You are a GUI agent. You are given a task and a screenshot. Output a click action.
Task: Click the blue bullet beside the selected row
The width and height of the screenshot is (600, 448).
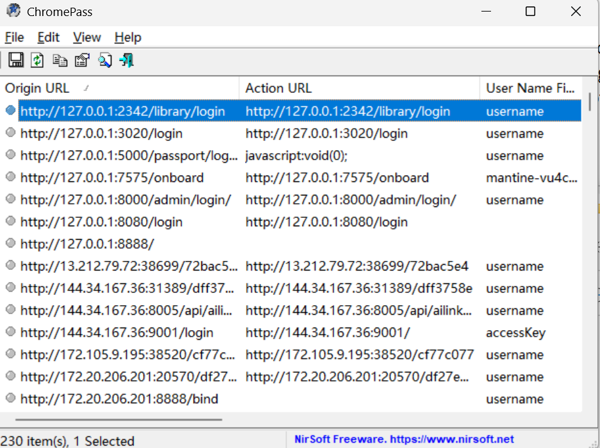pos(10,110)
